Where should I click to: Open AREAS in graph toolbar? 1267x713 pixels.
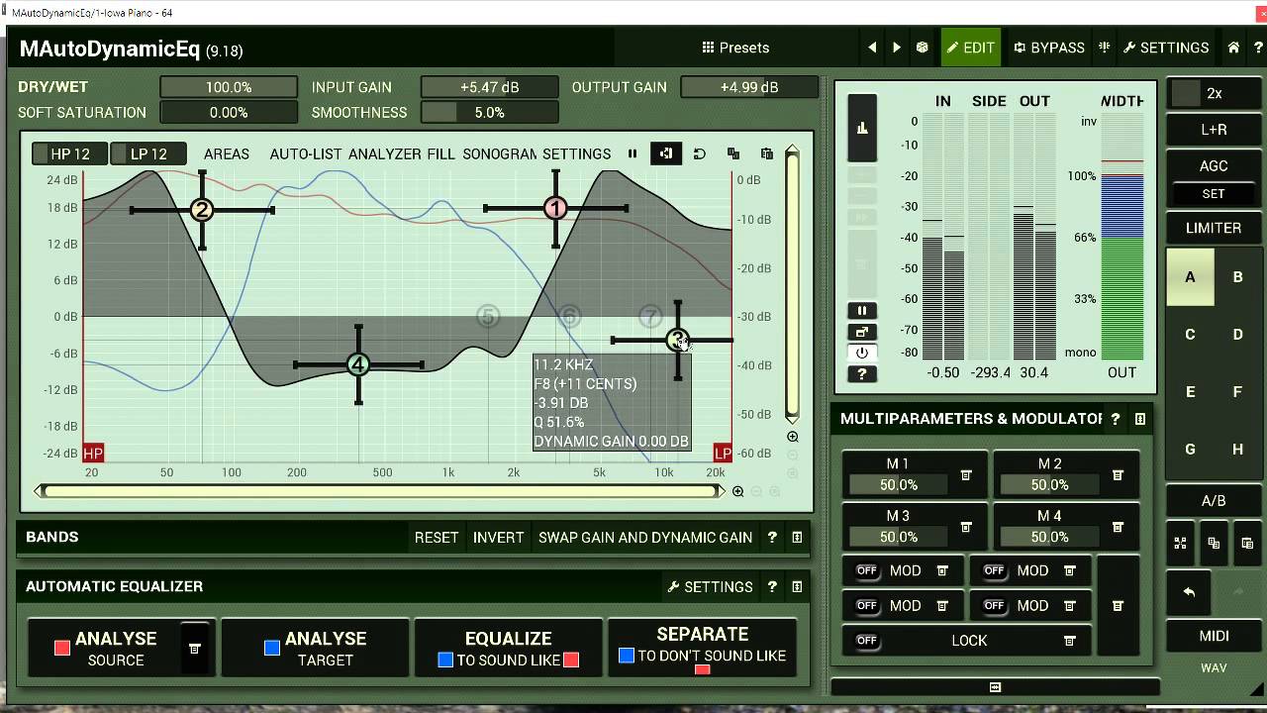(227, 153)
